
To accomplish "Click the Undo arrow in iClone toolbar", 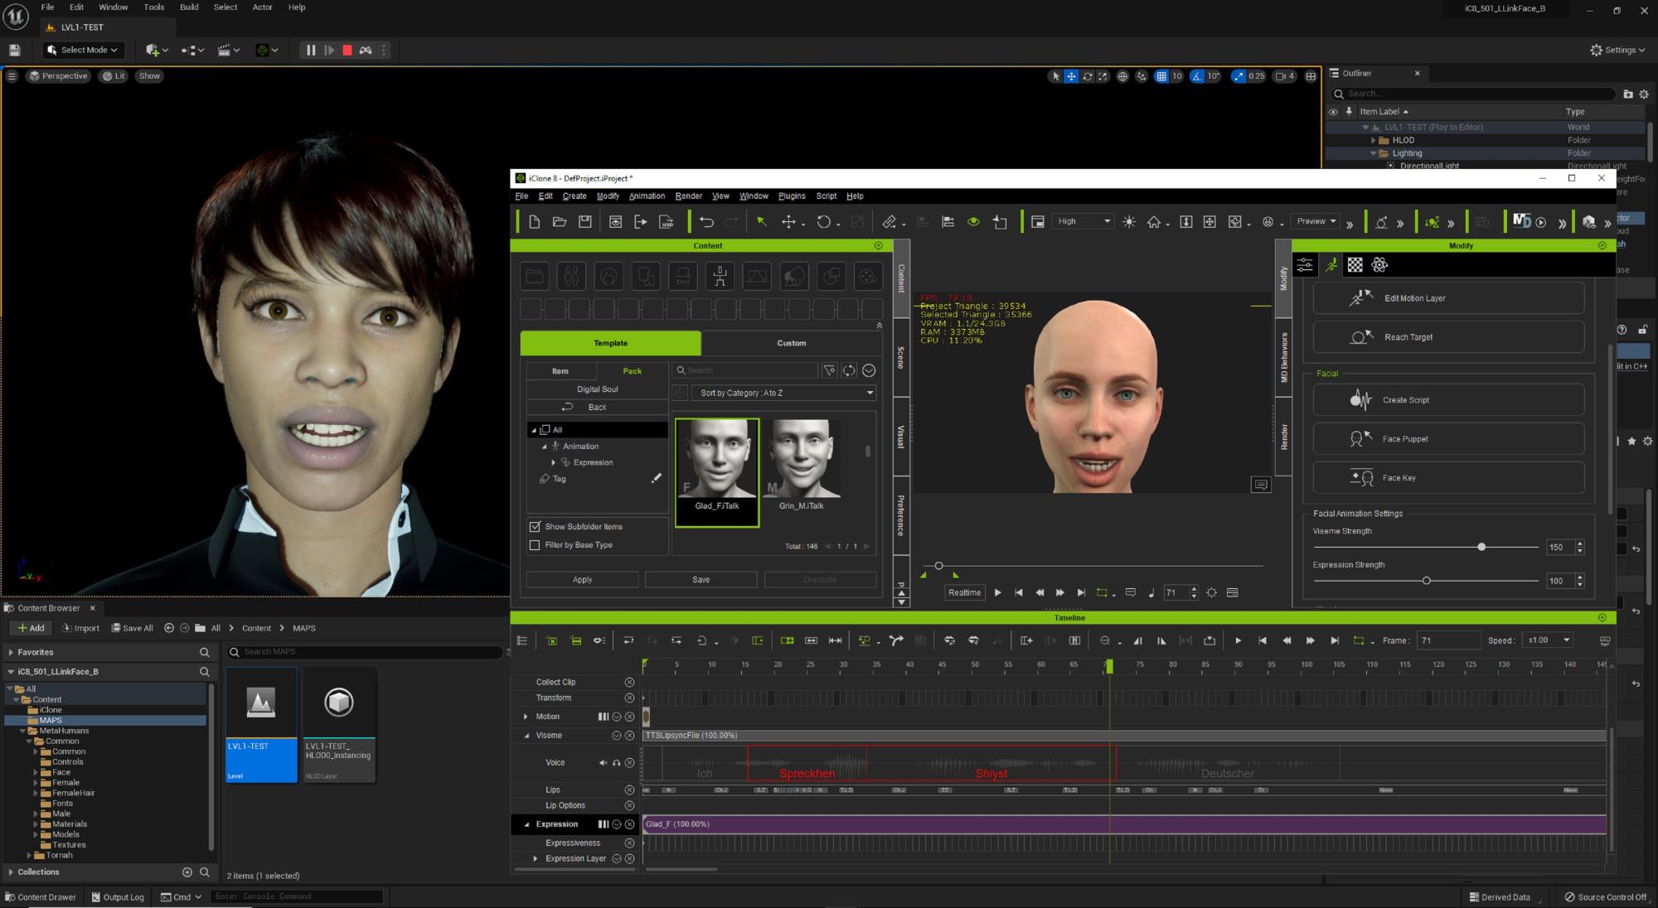I will click(x=706, y=222).
